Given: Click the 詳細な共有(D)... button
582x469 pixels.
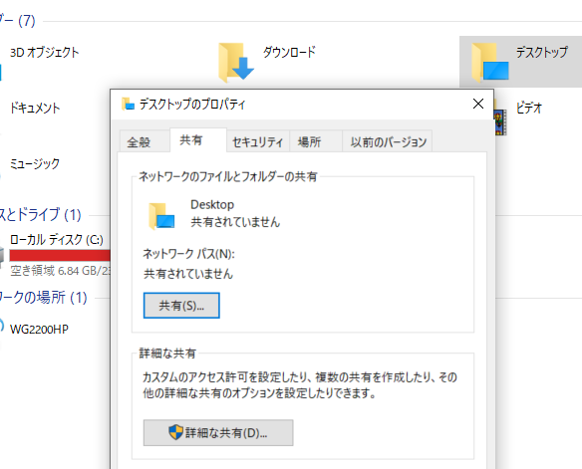Looking at the screenshot, I should 218,433.
